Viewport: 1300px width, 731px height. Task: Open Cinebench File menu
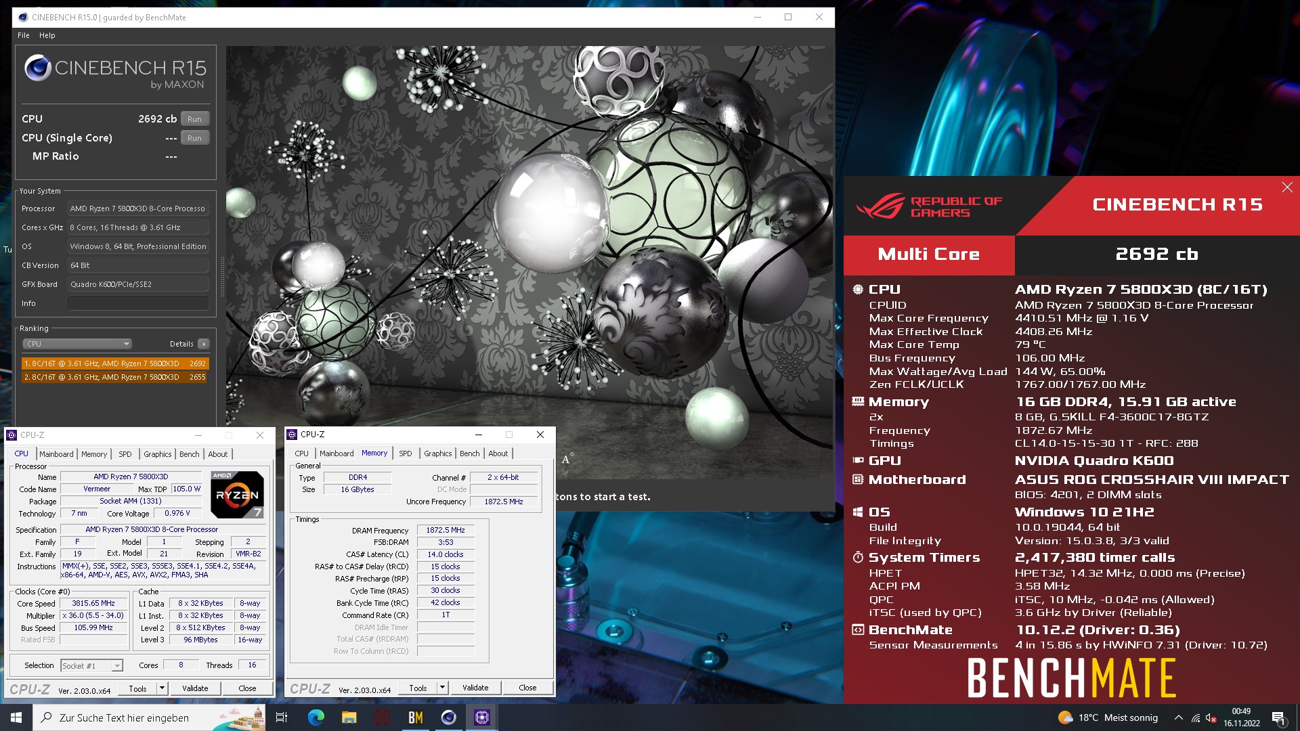click(x=24, y=35)
